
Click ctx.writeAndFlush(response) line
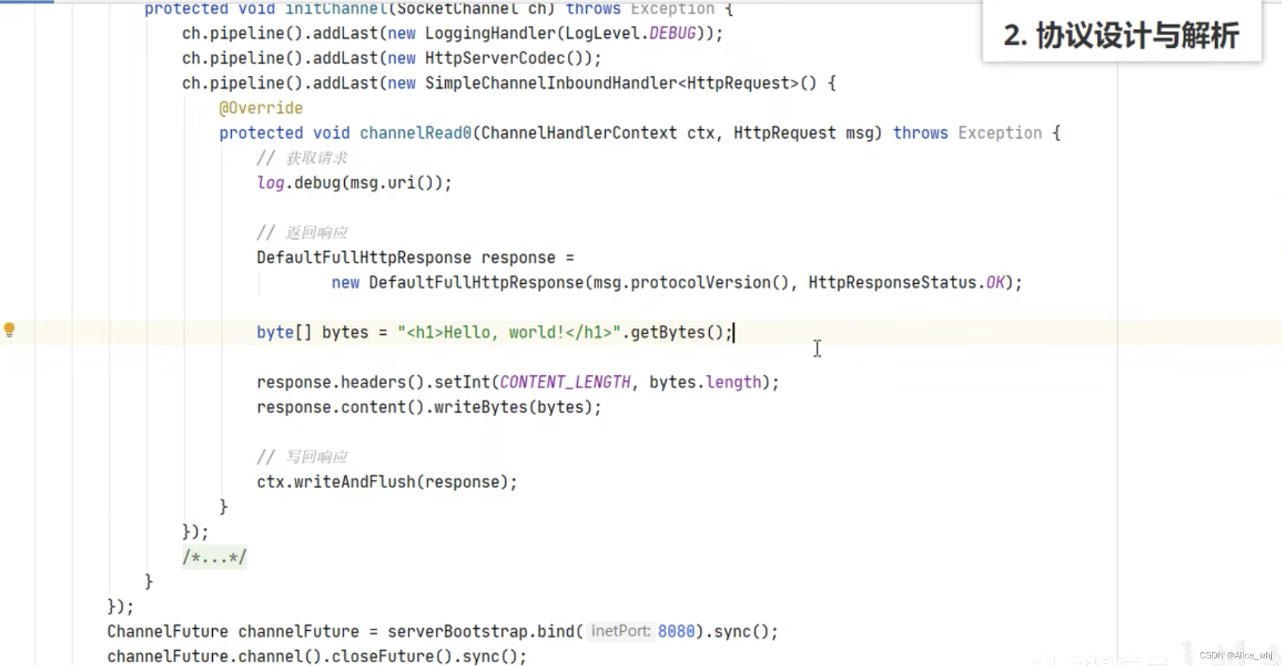[386, 482]
